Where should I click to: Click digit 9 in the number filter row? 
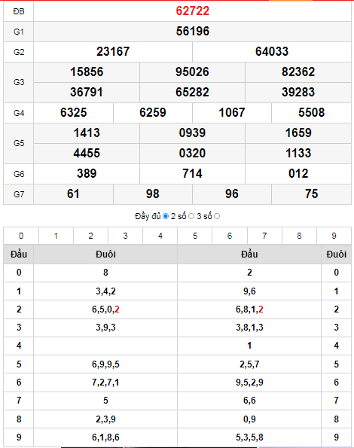tap(334, 236)
